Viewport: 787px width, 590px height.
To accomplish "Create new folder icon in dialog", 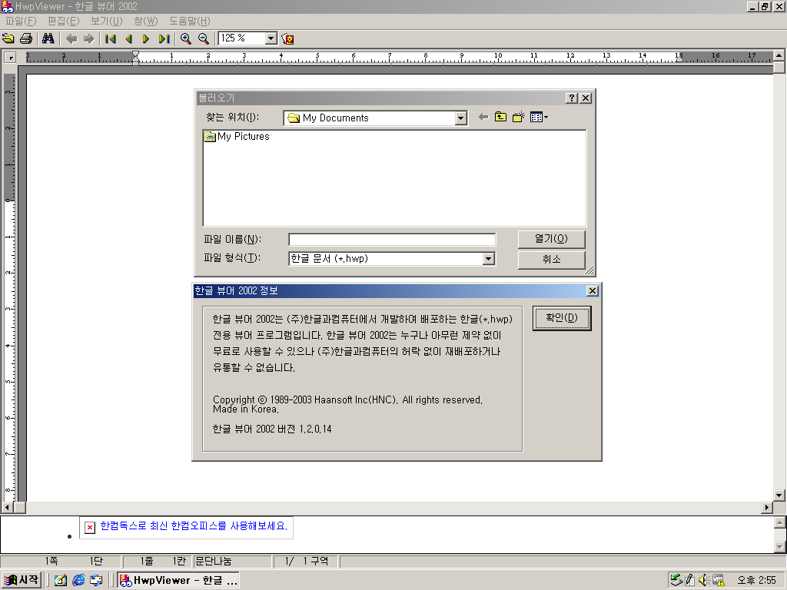I will (x=519, y=118).
